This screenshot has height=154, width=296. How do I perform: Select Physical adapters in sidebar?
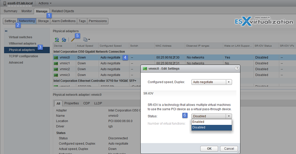[x=27, y=50]
